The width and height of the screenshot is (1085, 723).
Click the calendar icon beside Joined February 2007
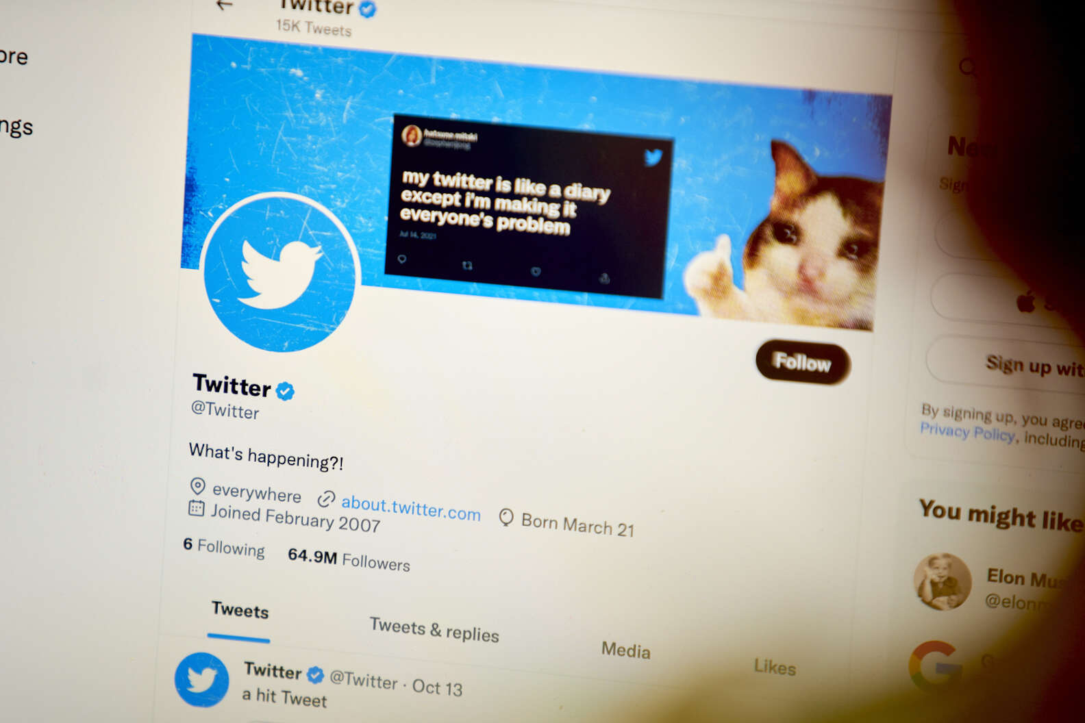point(196,508)
